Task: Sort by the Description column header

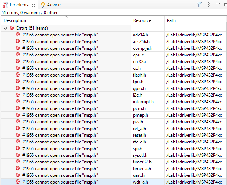Action: tap(15, 20)
